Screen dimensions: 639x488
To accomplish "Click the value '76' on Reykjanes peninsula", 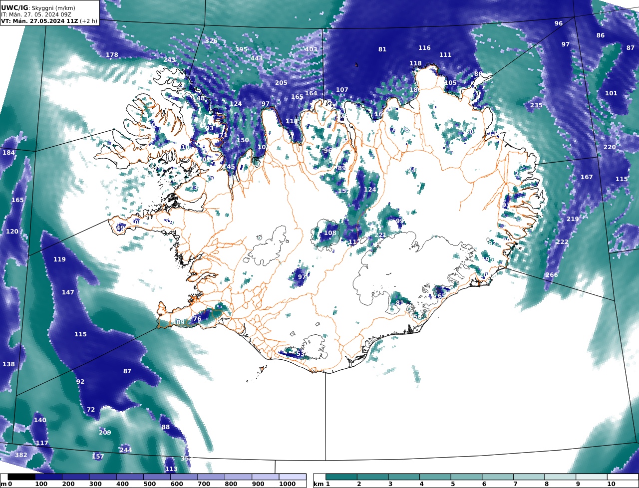I will click(x=197, y=319).
